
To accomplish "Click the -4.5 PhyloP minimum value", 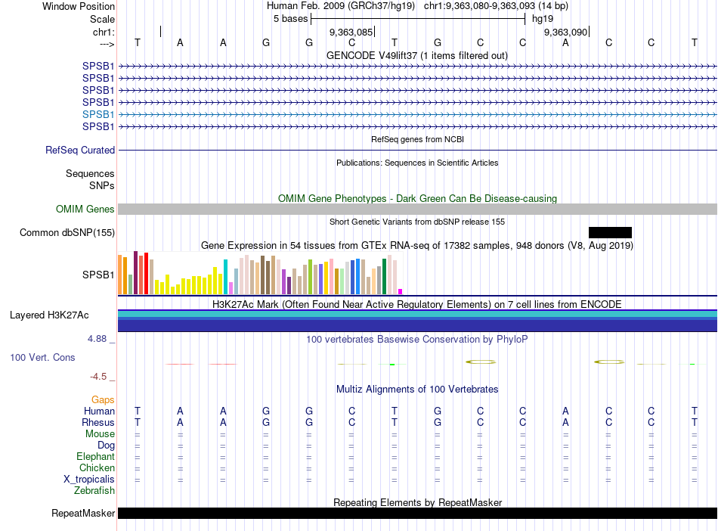I will [x=98, y=377].
